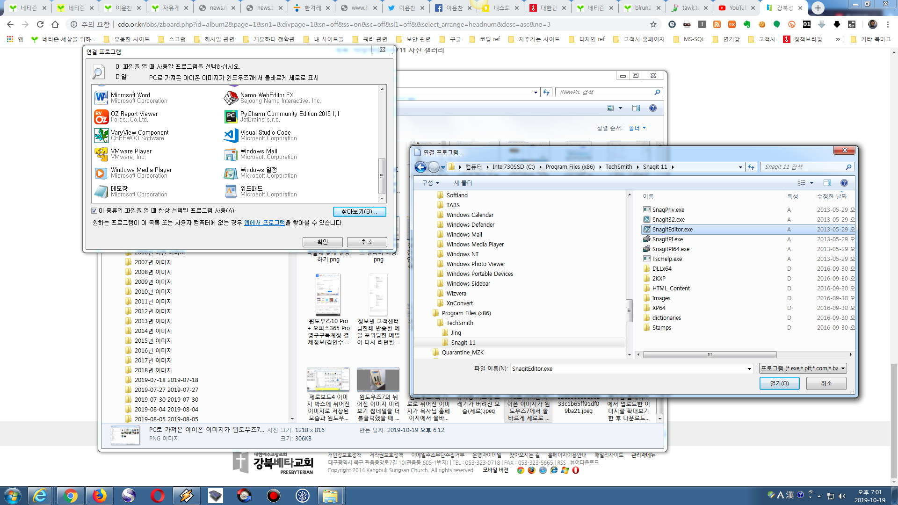
Task: Pick VaryView Component from the list
Action: pos(132,135)
